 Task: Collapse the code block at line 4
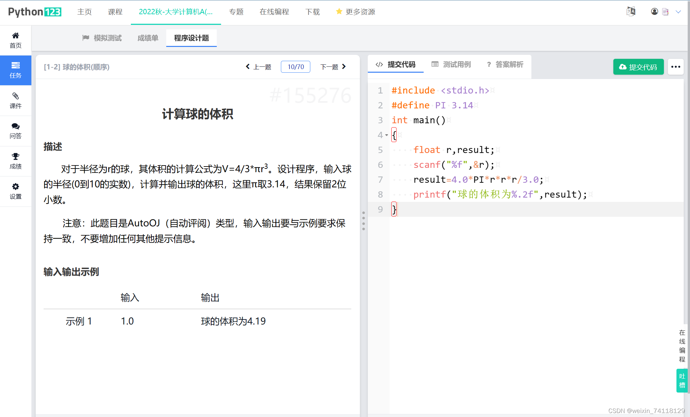pos(387,135)
